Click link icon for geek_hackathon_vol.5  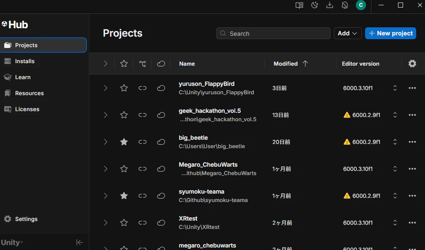(x=143, y=115)
